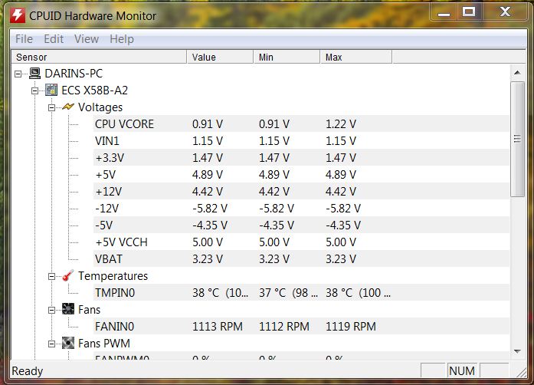Select the FANIN0 fan row
The width and height of the screenshot is (534, 385).
point(301,327)
